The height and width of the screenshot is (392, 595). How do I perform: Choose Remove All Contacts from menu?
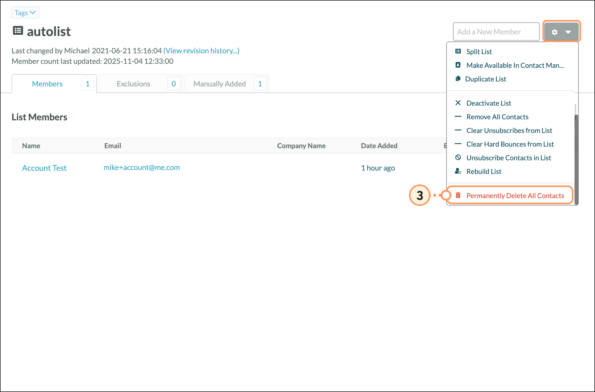click(x=497, y=117)
